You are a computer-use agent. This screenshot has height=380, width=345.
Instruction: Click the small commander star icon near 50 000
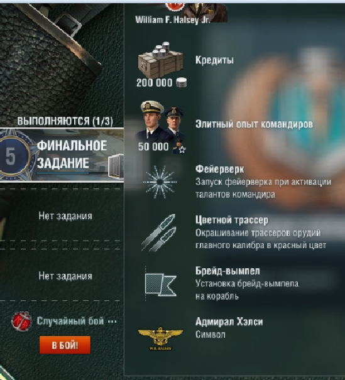[x=179, y=147]
